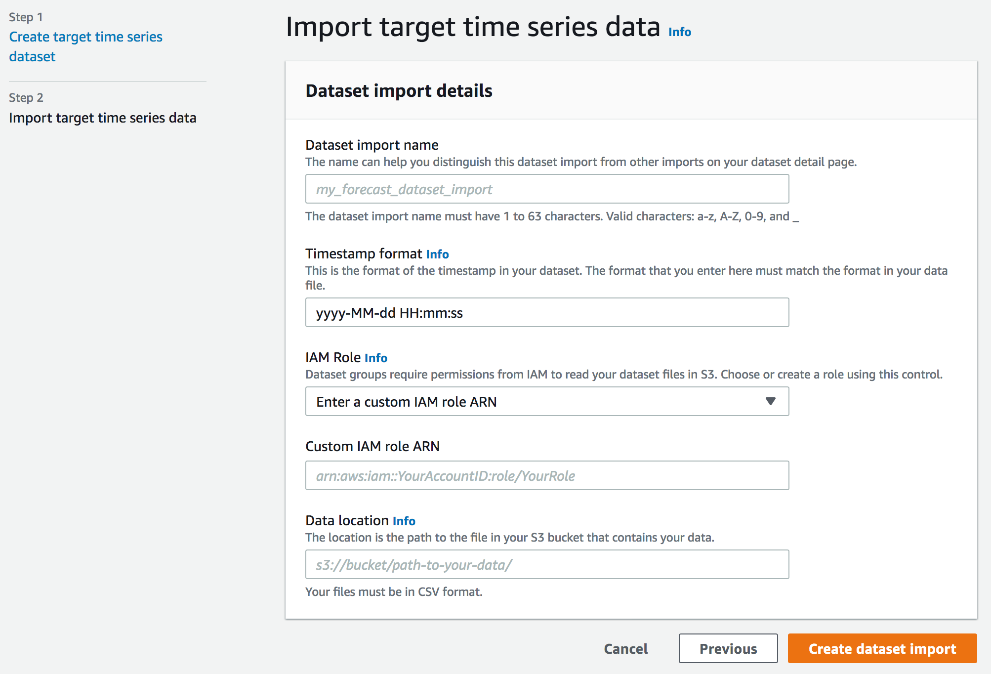Cancel the dataset import wizard
The width and height of the screenshot is (991, 674).
625,648
